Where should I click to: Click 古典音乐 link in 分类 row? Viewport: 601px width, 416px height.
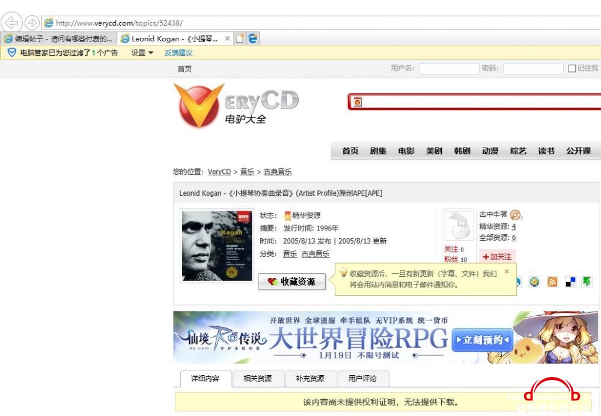[316, 254]
